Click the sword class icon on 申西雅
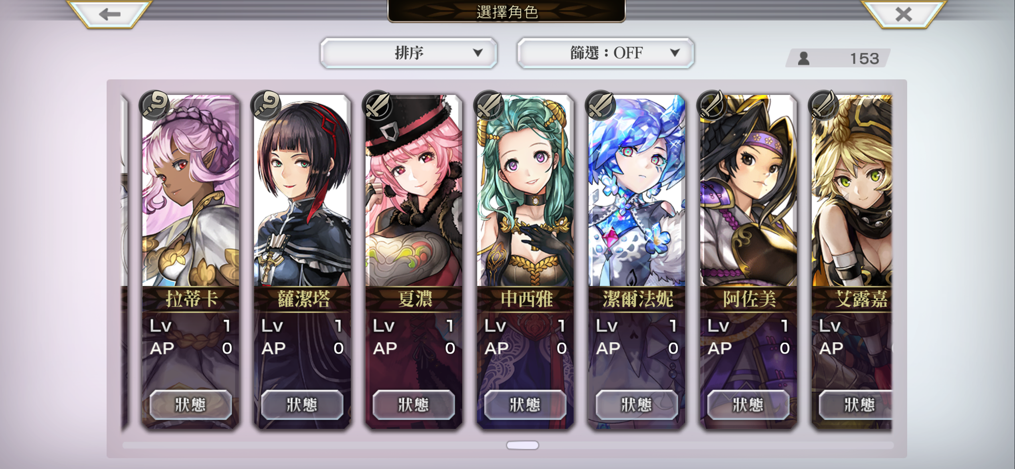The width and height of the screenshot is (1015, 469). coord(489,105)
